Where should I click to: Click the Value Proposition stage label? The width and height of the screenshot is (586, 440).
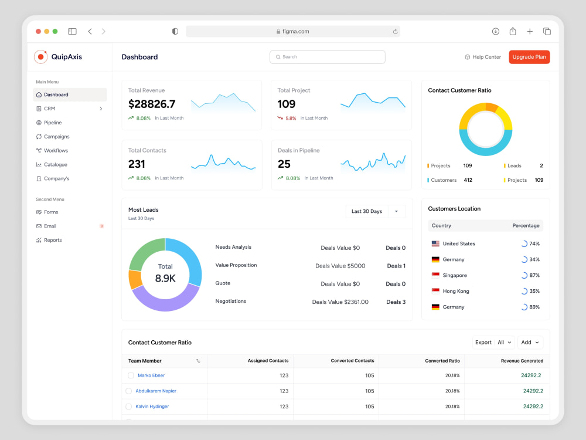tap(236, 265)
